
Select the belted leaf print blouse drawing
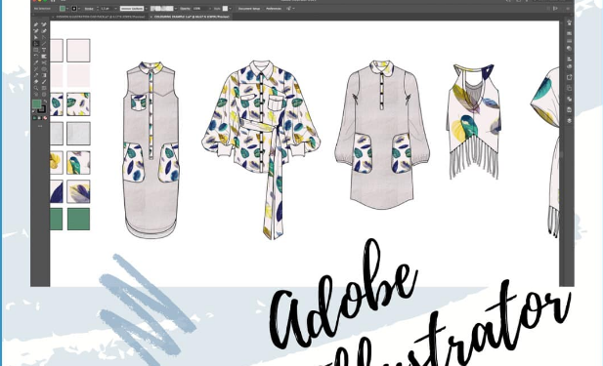(262, 149)
